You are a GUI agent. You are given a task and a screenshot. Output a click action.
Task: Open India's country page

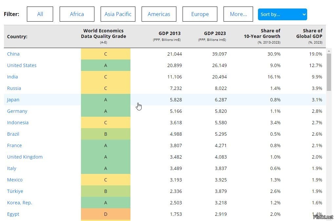tap(12, 77)
